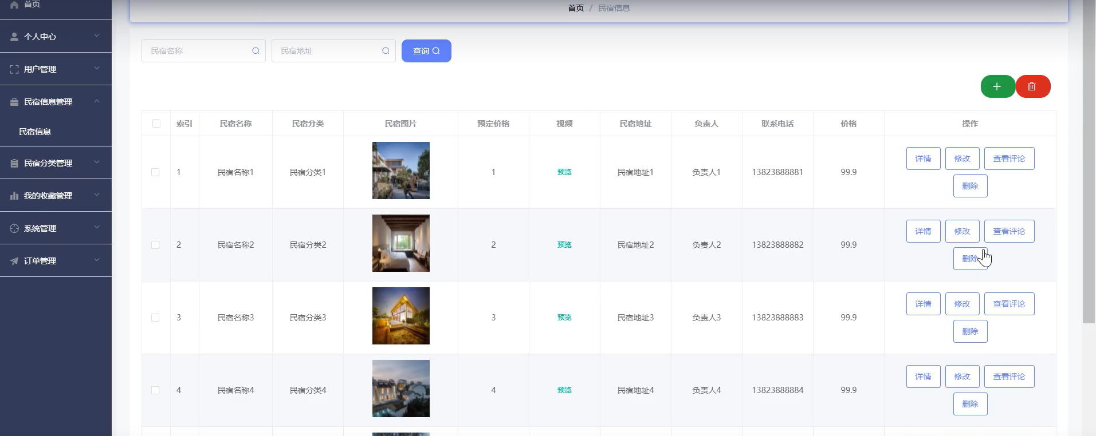Open the 民宿名称3 night house thumbnail

point(401,316)
